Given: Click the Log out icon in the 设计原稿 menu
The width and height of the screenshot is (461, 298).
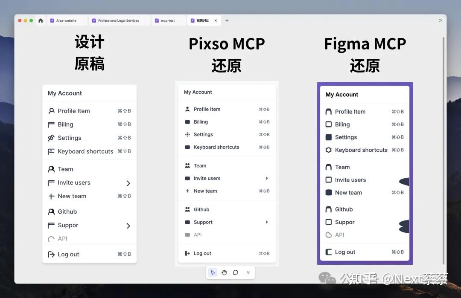Looking at the screenshot, I should click(x=51, y=254).
